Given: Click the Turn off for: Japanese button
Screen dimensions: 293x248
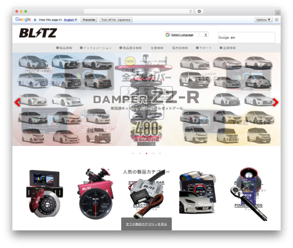Looking at the screenshot, I should point(116,20).
